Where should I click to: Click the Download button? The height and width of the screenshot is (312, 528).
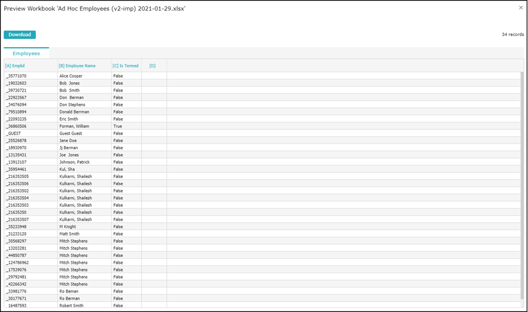point(19,35)
